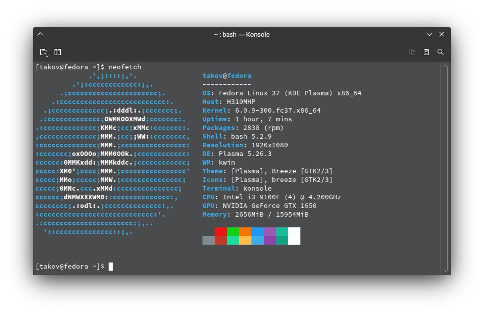Click the orange color block
Screen dimensions: 484x314
245,231
